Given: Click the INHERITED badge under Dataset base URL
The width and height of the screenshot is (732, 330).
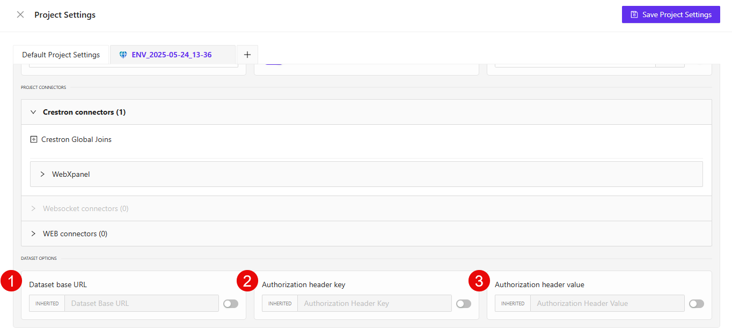Looking at the screenshot, I should pos(47,303).
